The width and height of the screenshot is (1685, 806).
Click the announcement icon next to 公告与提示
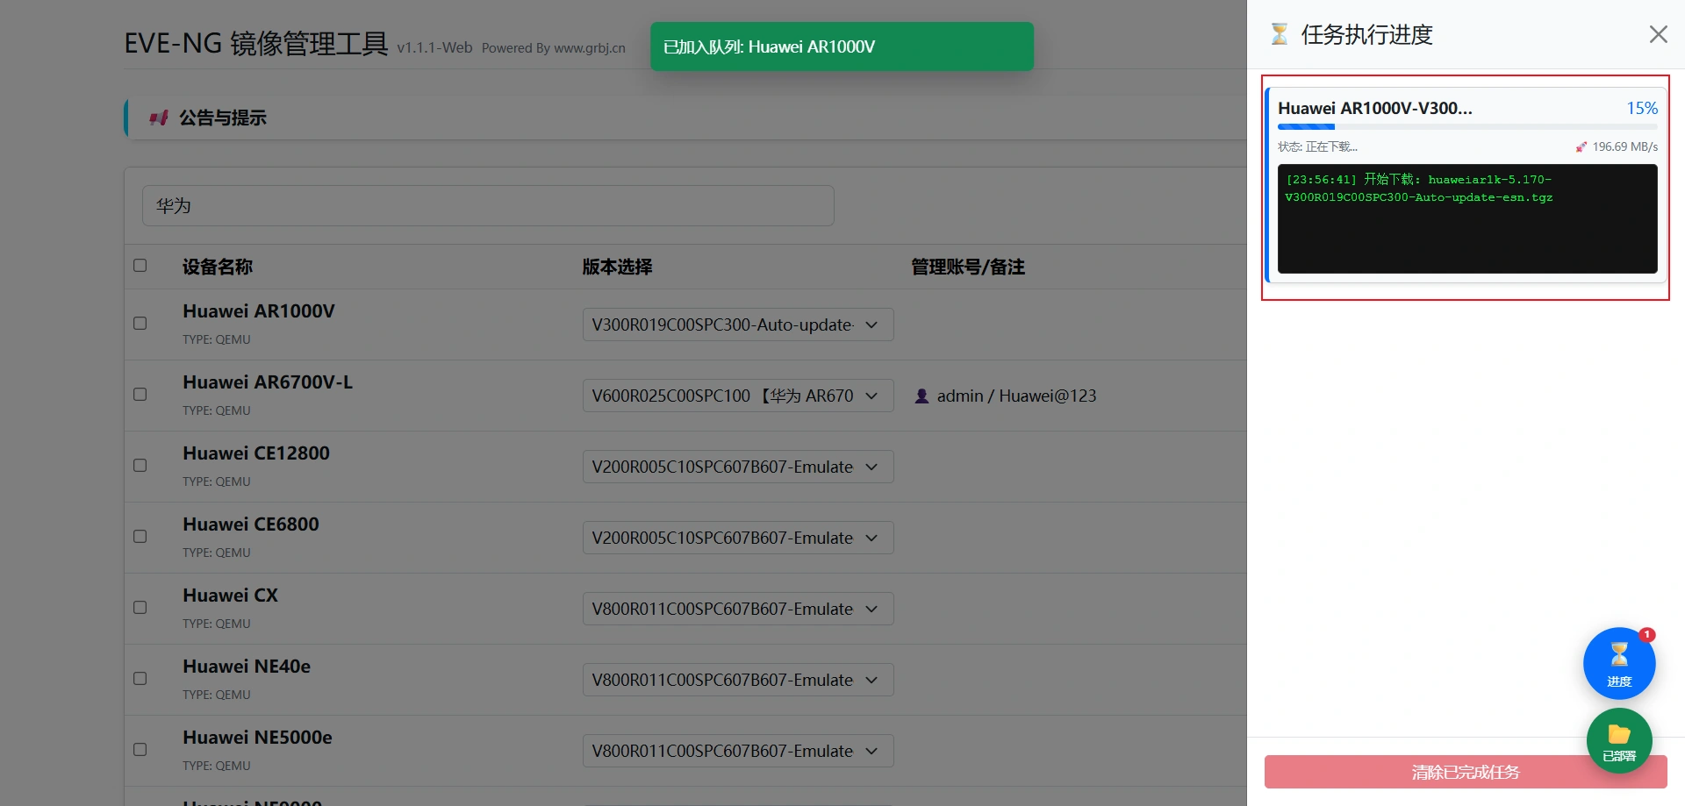pyautogui.click(x=159, y=118)
